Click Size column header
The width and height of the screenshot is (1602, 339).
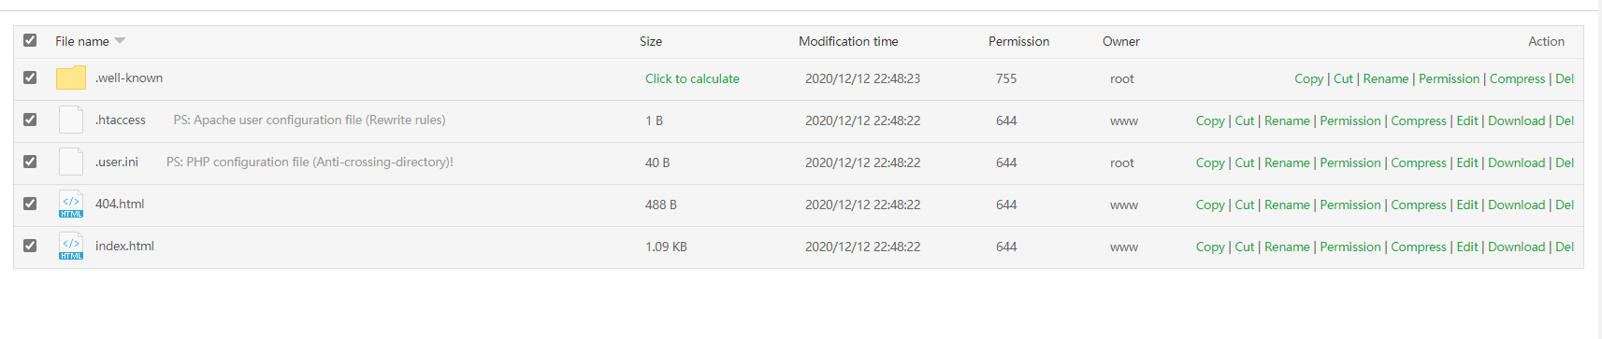pos(651,41)
